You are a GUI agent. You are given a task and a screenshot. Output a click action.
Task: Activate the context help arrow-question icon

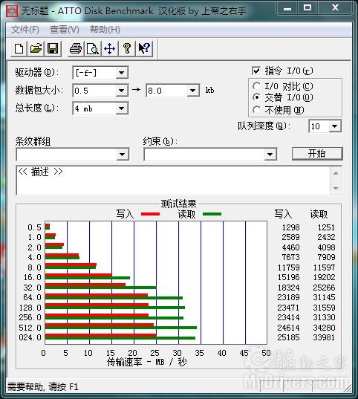click(144, 48)
